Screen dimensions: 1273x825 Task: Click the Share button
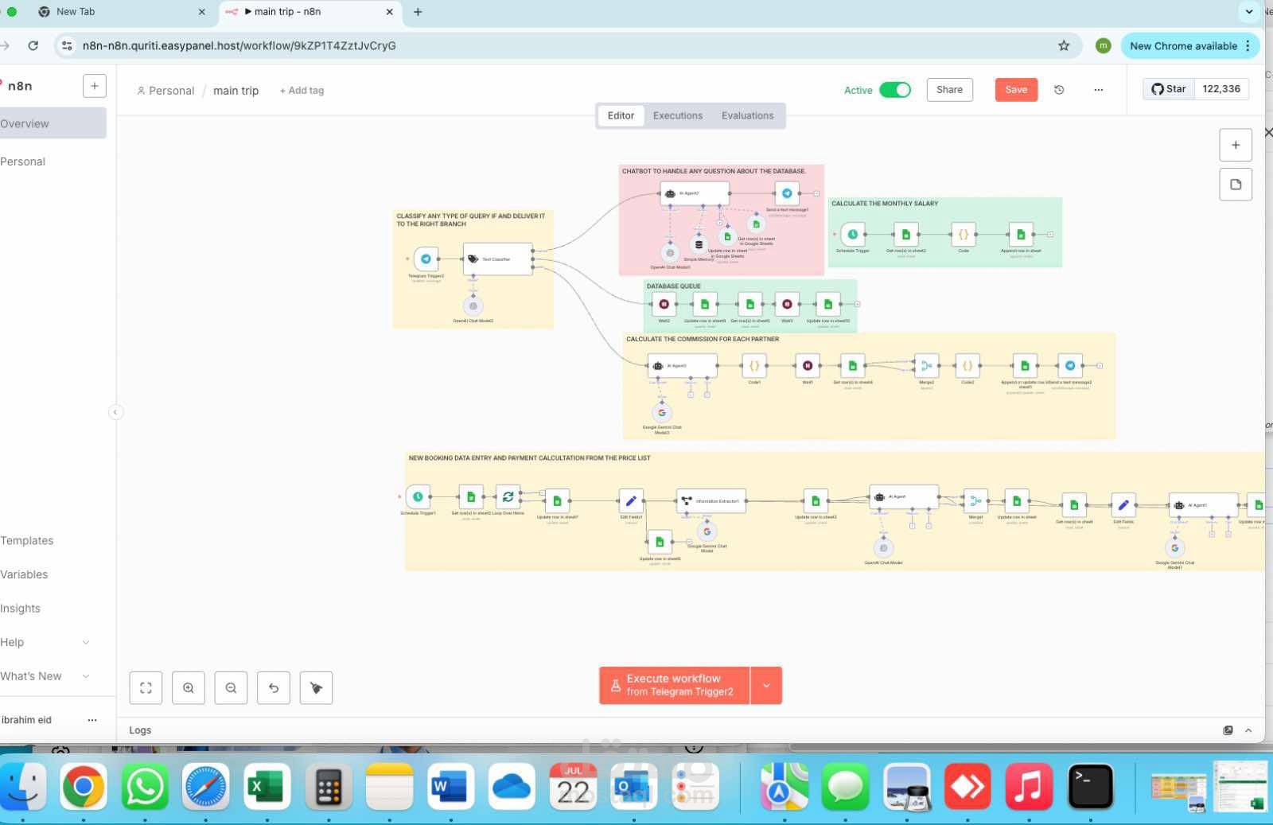[x=949, y=90]
